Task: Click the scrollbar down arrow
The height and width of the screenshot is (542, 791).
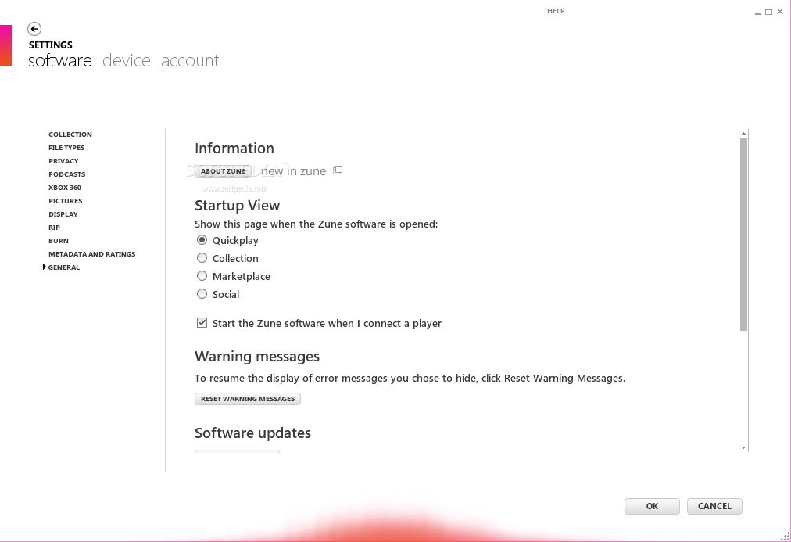Action: 743,447
